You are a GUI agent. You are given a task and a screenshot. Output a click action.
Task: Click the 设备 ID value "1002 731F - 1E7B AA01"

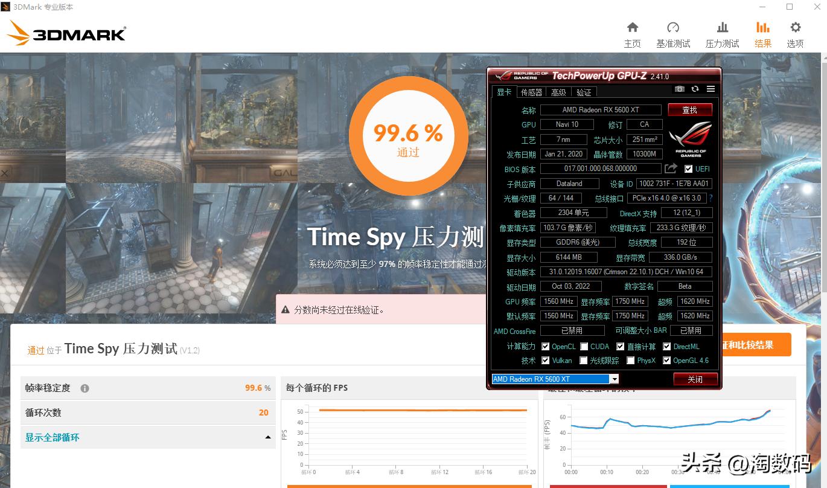tap(674, 184)
